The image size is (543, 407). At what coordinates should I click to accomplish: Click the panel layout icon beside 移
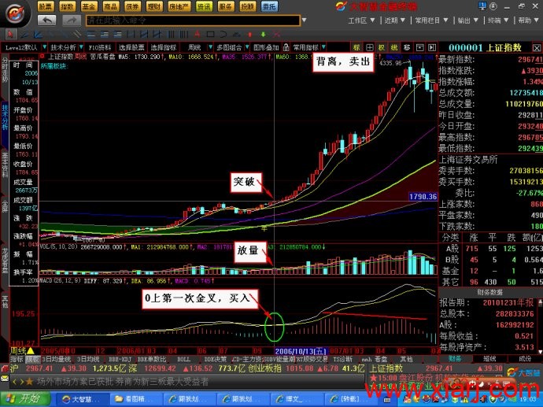coord(419,47)
